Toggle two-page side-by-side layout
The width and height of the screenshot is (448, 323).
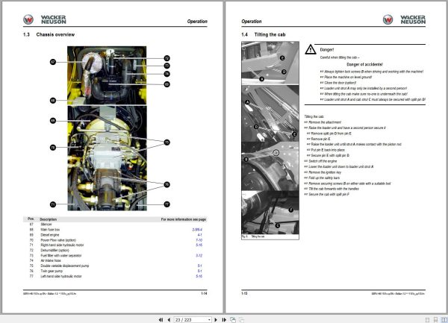point(444,320)
